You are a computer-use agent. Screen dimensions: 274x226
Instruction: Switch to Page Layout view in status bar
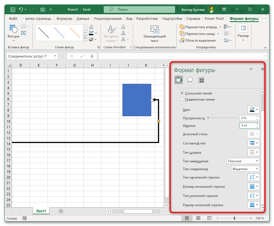coord(198,218)
